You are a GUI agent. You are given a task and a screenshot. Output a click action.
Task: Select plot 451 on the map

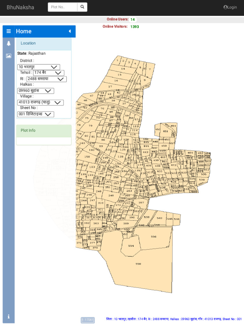tap(165, 131)
